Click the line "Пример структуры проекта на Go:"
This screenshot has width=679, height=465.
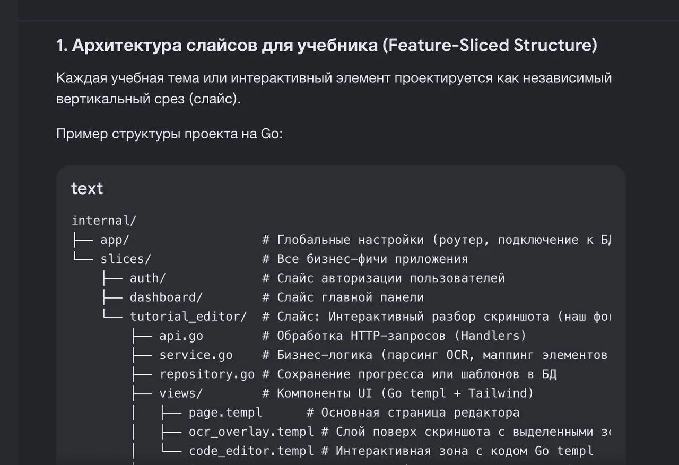[x=170, y=134]
